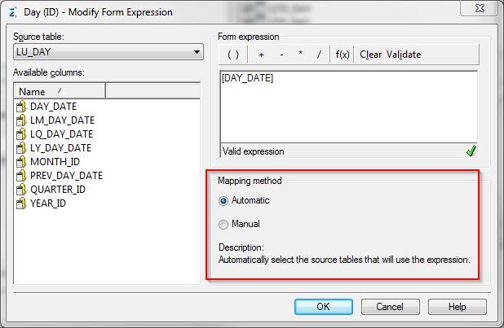Cancel the Modify Form Expression dialog
Viewport: 504px width, 328px height.
(x=390, y=307)
